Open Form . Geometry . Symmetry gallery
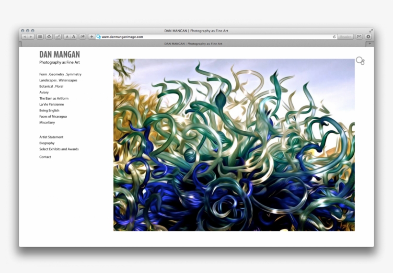Viewport: 393px width, 273px height. (60, 74)
